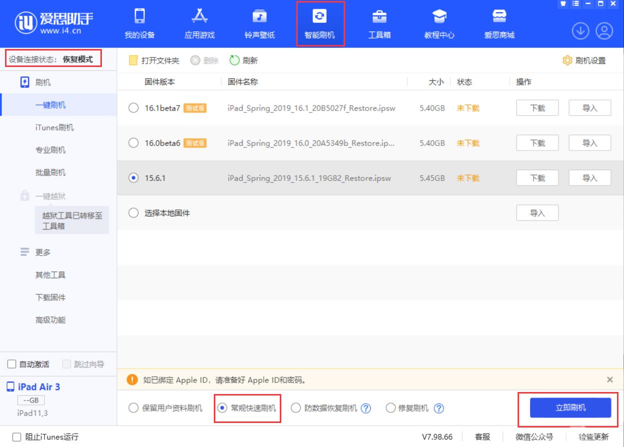Switch to iTunes刷机 in sidebar
624x447 pixels.
click(x=54, y=127)
